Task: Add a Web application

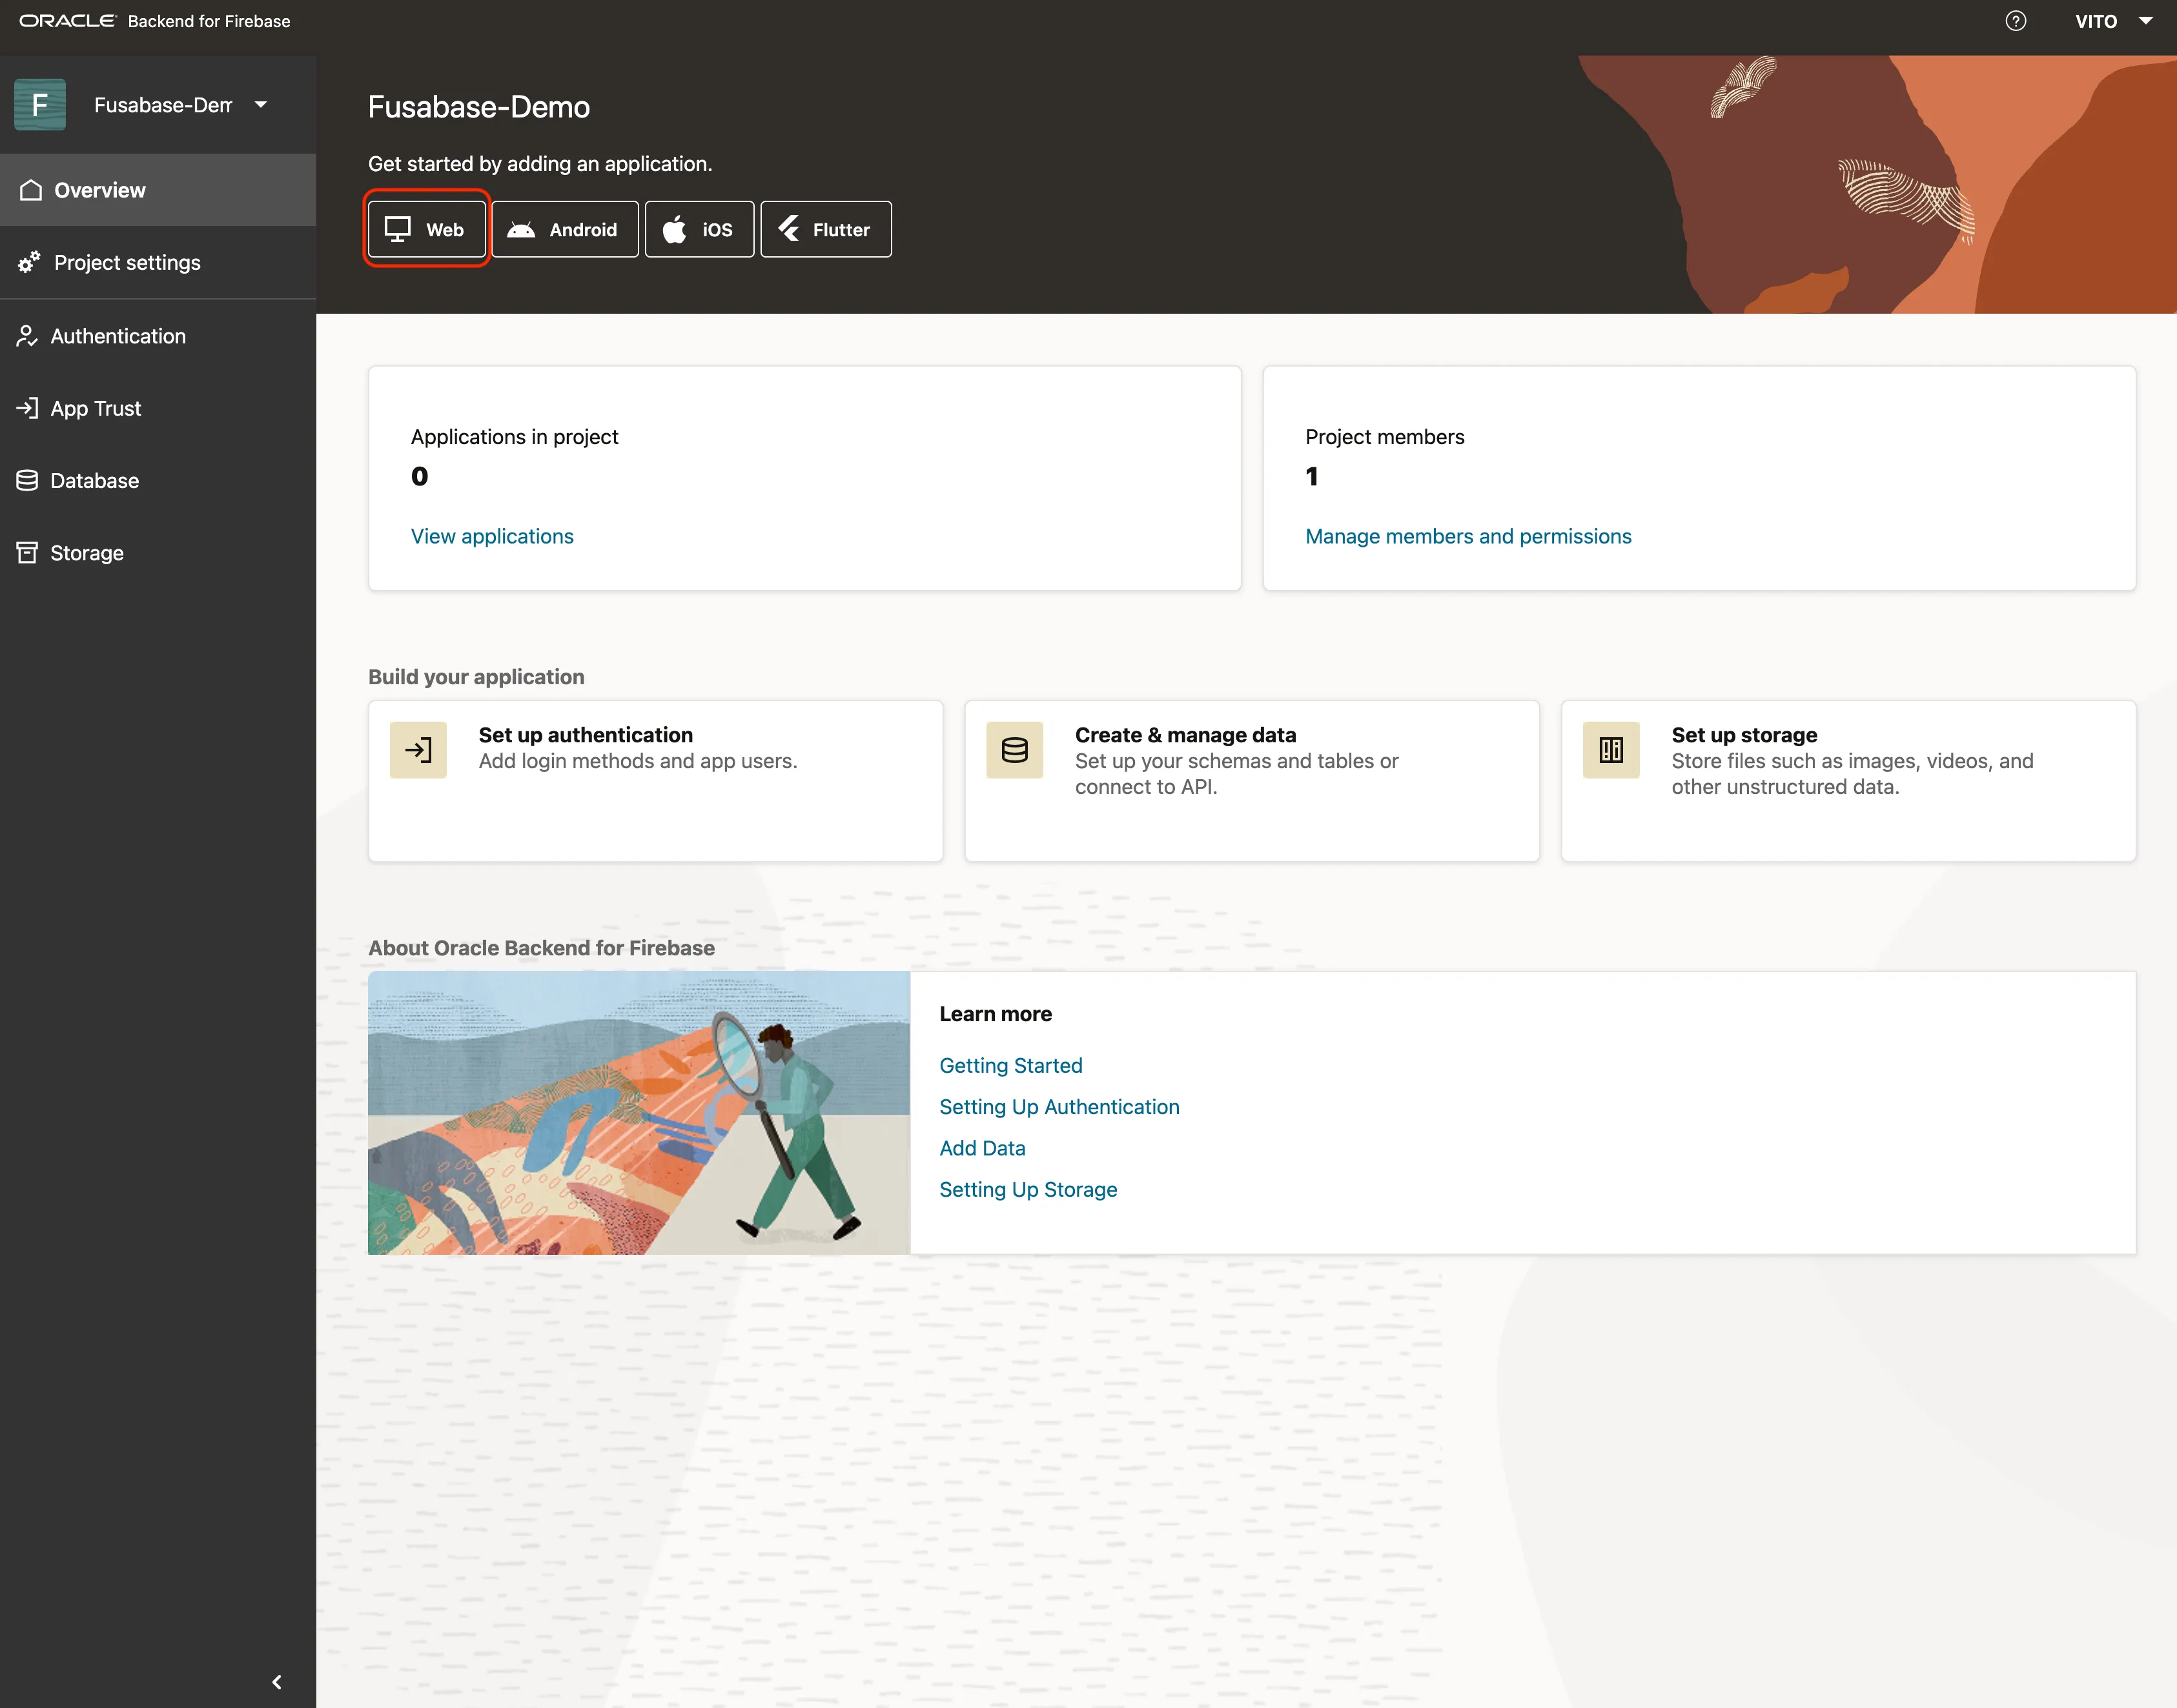Action: point(427,229)
